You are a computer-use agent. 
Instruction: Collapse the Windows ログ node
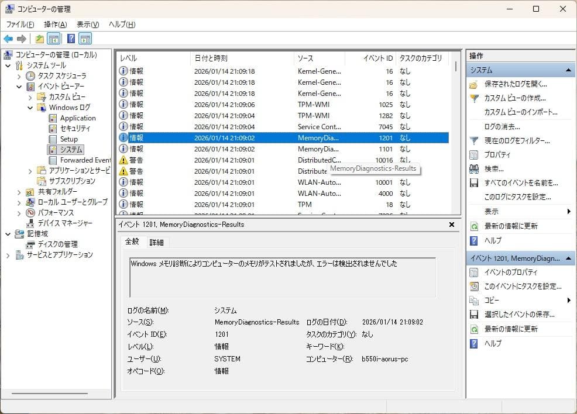(30, 108)
